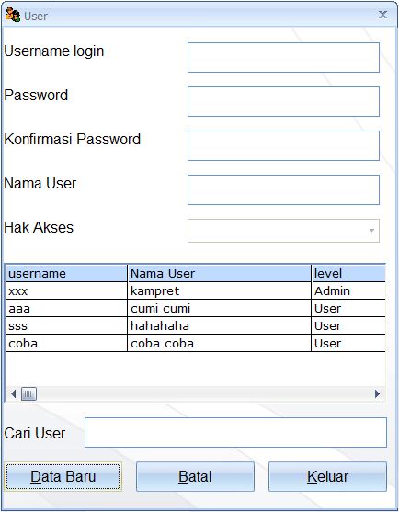Screen dimensions: 399x512
Task: Select the sss username cell
Action: click(x=66, y=326)
